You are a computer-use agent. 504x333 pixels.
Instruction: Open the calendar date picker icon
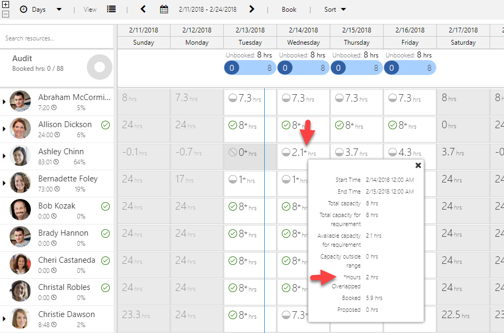click(x=164, y=10)
